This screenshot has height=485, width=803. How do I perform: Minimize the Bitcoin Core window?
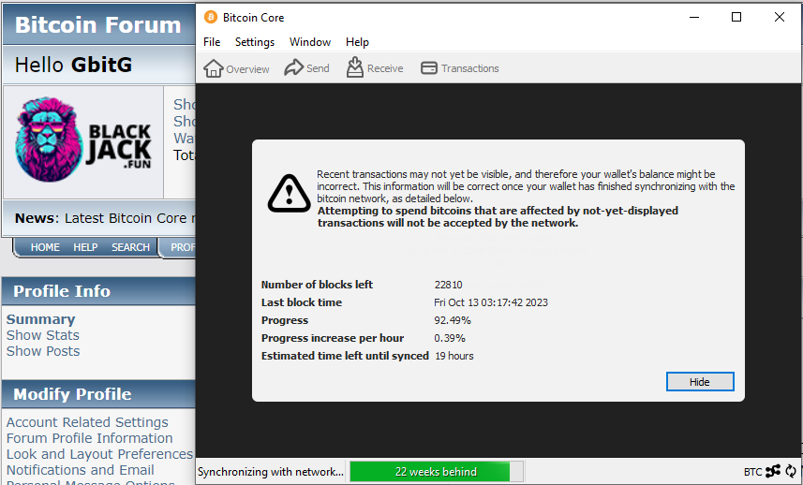(x=694, y=18)
